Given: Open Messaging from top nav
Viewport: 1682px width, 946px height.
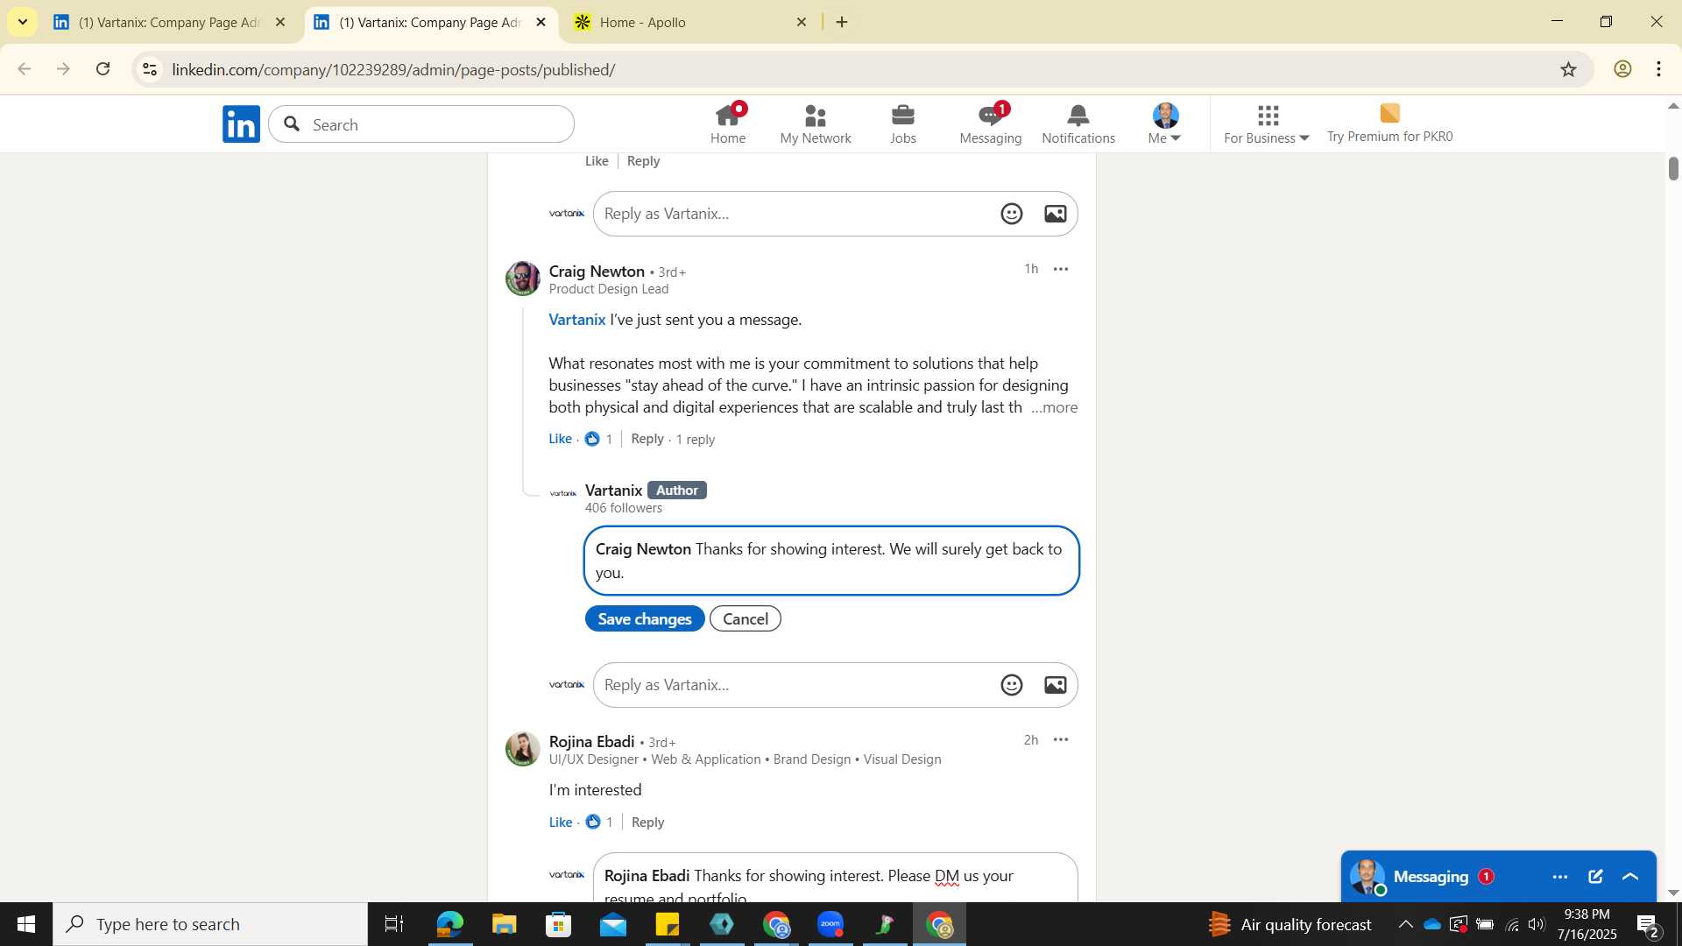Looking at the screenshot, I should tap(991, 124).
